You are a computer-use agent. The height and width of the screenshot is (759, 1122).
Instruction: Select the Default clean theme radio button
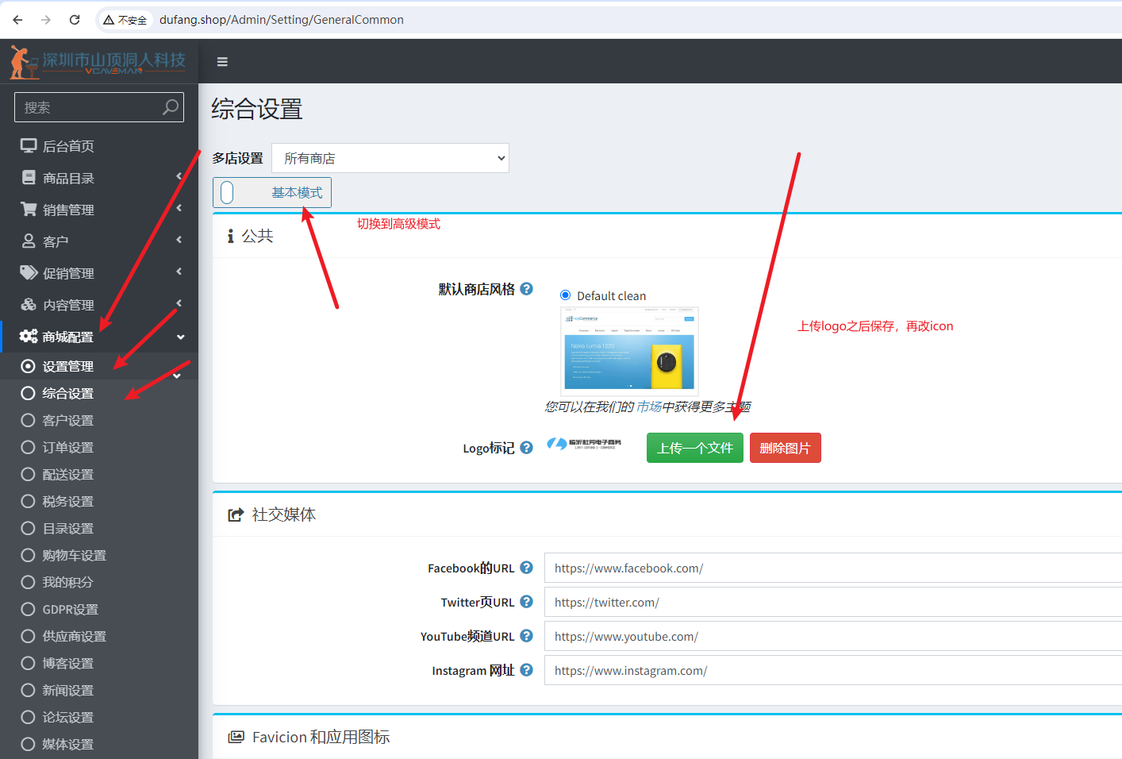tap(566, 295)
